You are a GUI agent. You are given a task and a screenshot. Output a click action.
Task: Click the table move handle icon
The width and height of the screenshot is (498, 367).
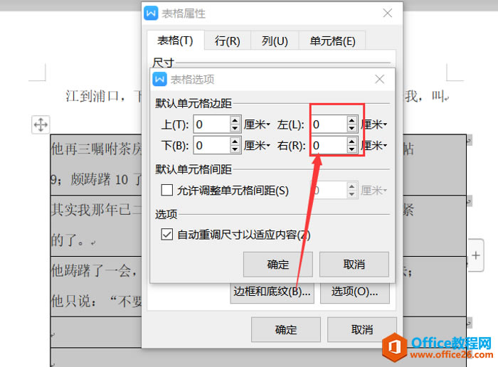click(41, 124)
